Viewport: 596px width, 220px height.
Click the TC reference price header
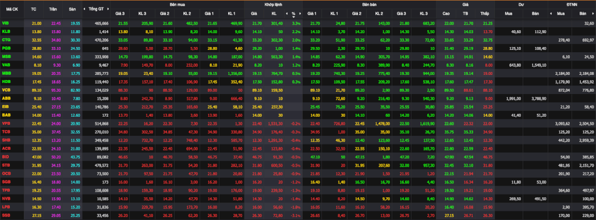point(33,9)
